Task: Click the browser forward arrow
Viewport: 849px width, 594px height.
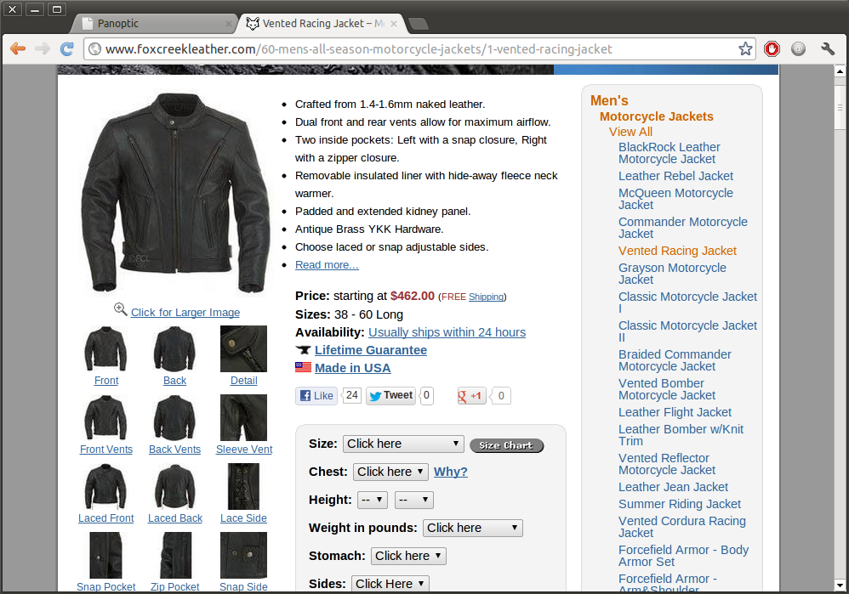Action: [x=42, y=48]
